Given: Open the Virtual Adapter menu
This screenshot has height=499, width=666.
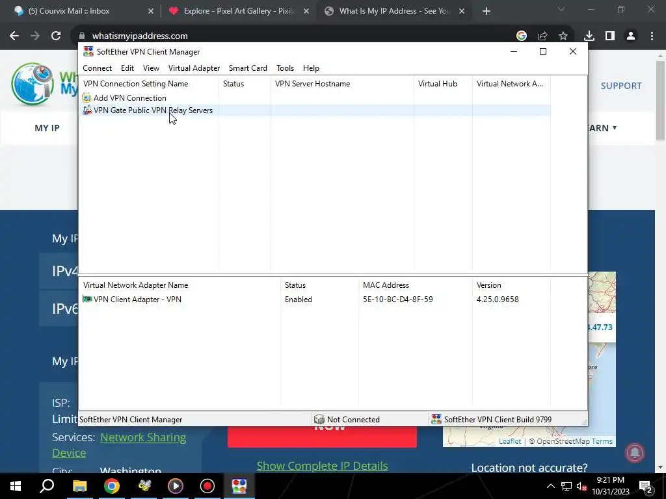Looking at the screenshot, I should (x=194, y=68).
